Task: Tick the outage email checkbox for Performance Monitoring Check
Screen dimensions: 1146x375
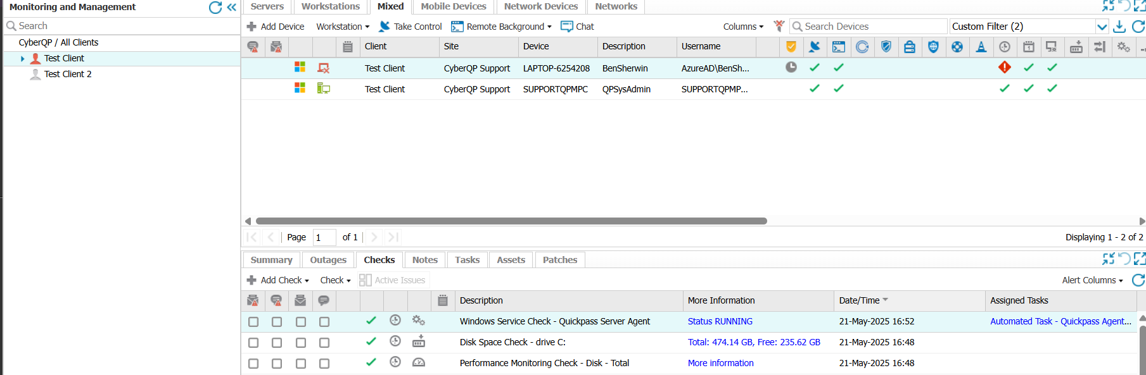Action: click(253, 364)
